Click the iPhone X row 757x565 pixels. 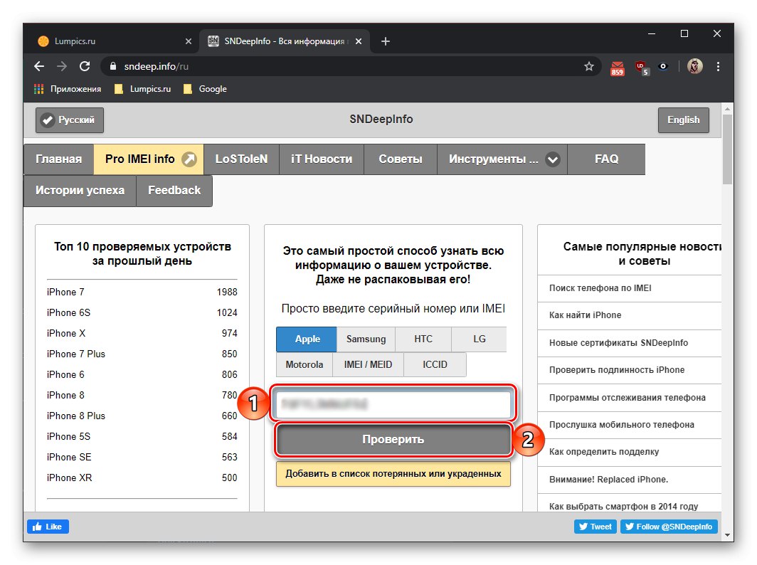(142, 333)
